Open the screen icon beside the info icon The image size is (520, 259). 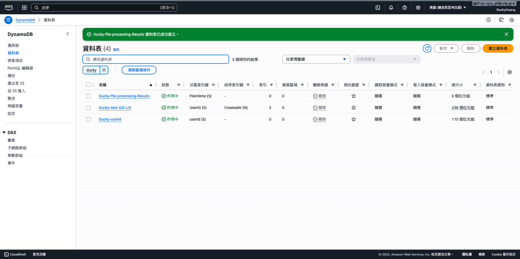[501, 20]
